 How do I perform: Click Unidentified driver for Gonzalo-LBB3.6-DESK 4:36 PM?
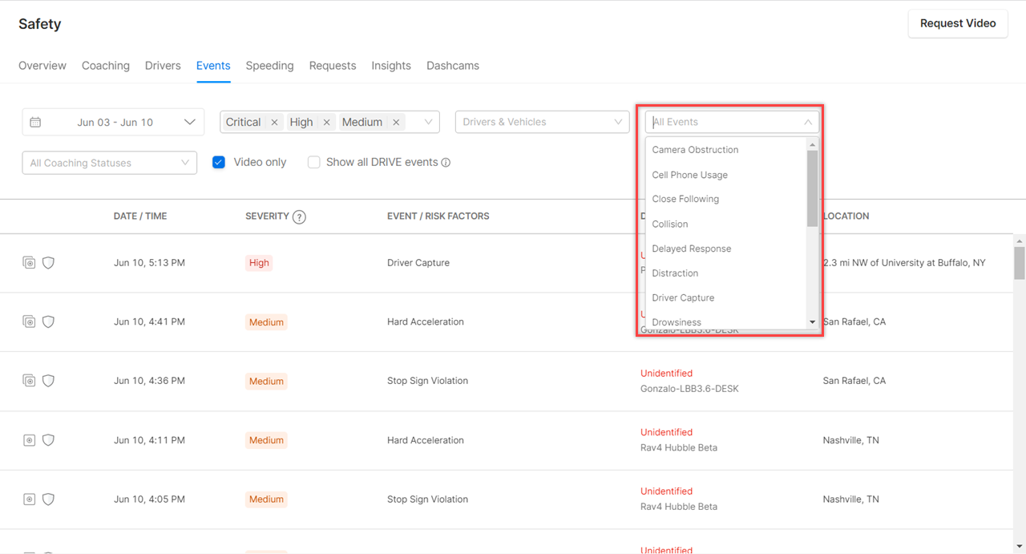click(666, 374)
